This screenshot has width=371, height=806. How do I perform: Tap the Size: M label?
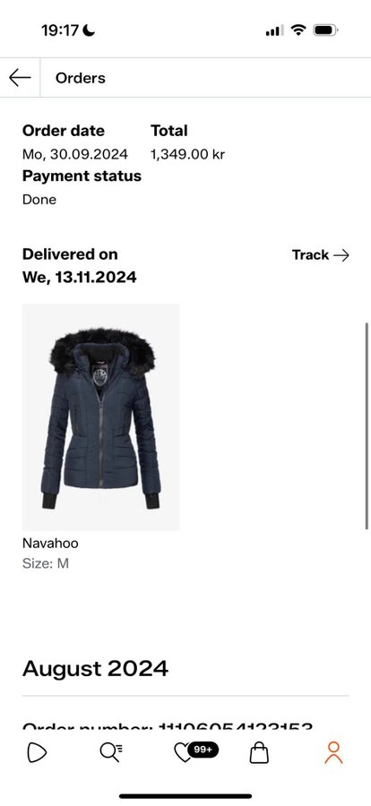point(46,564)
